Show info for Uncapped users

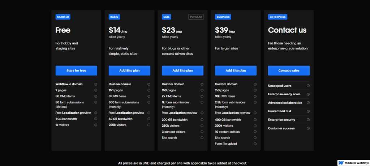(308, 86)
